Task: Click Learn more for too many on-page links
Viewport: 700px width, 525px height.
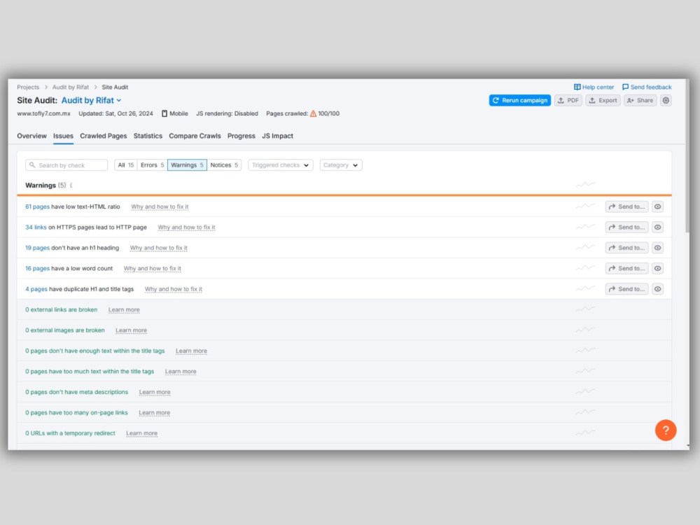Action: click(154, 412)
